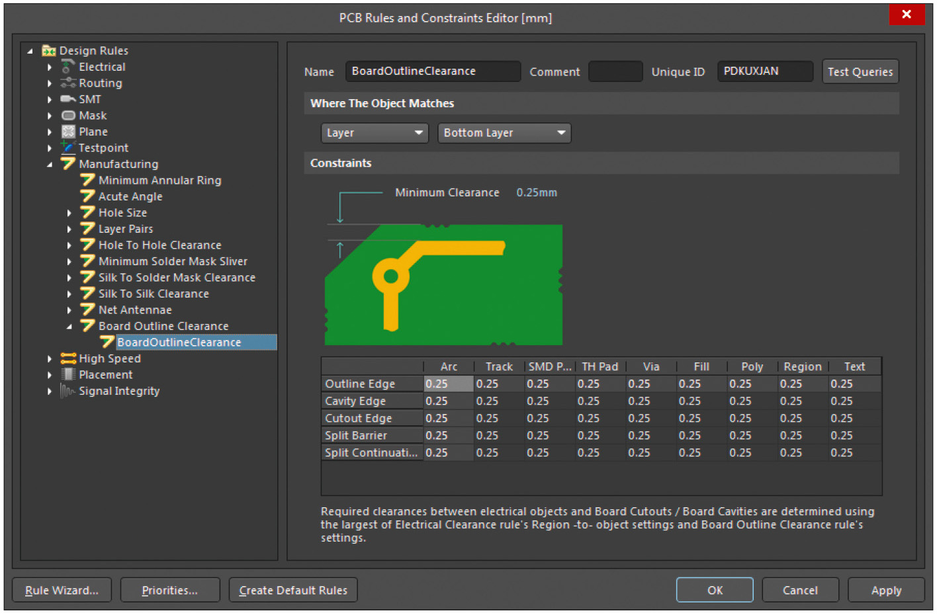937x615 pixels.
Task: Click the rule Name input field
Action: coord(432,71)
